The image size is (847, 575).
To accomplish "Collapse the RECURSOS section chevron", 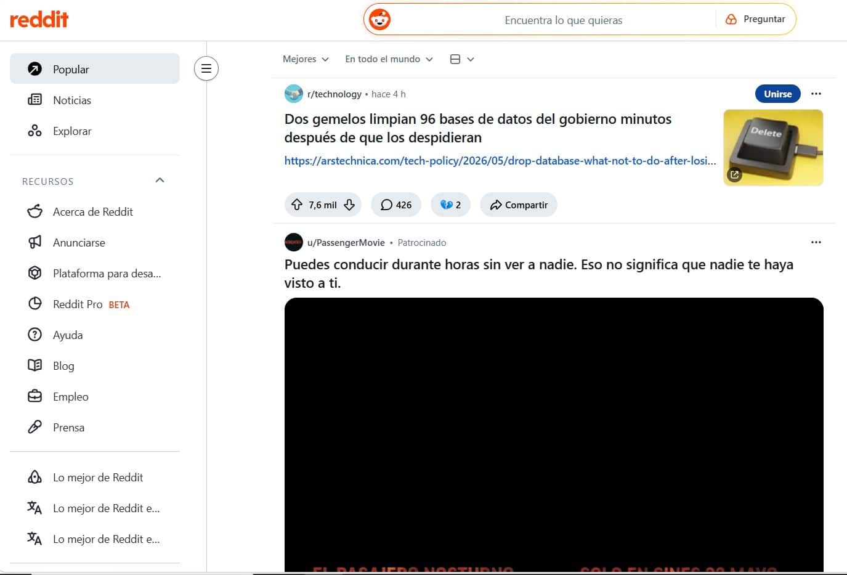I will 160,181.
